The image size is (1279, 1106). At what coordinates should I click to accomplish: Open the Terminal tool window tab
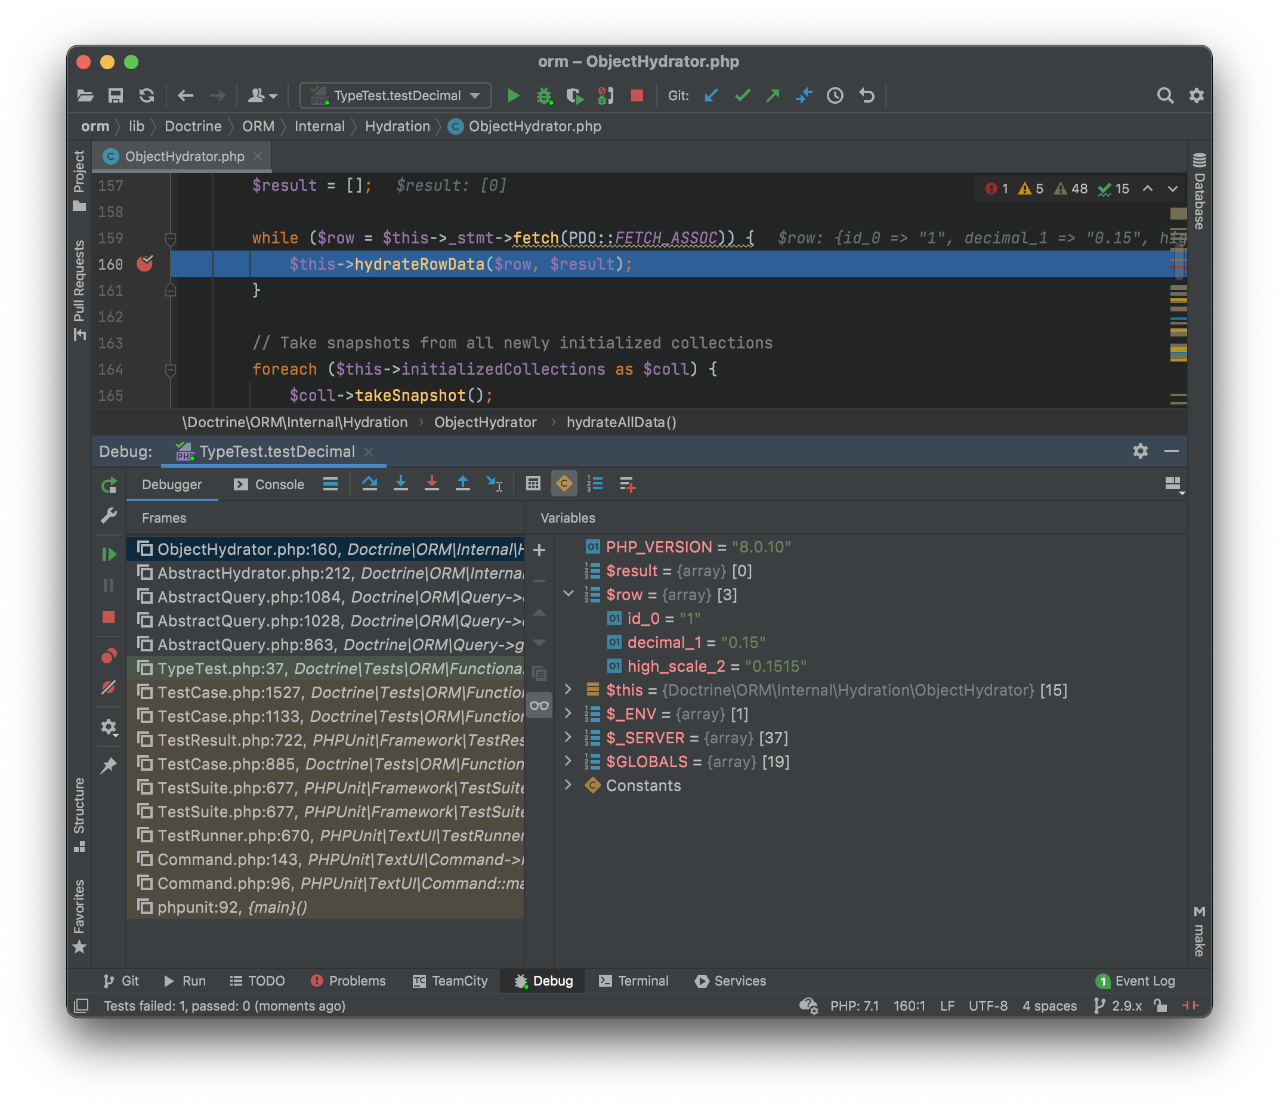pos(634,981)
